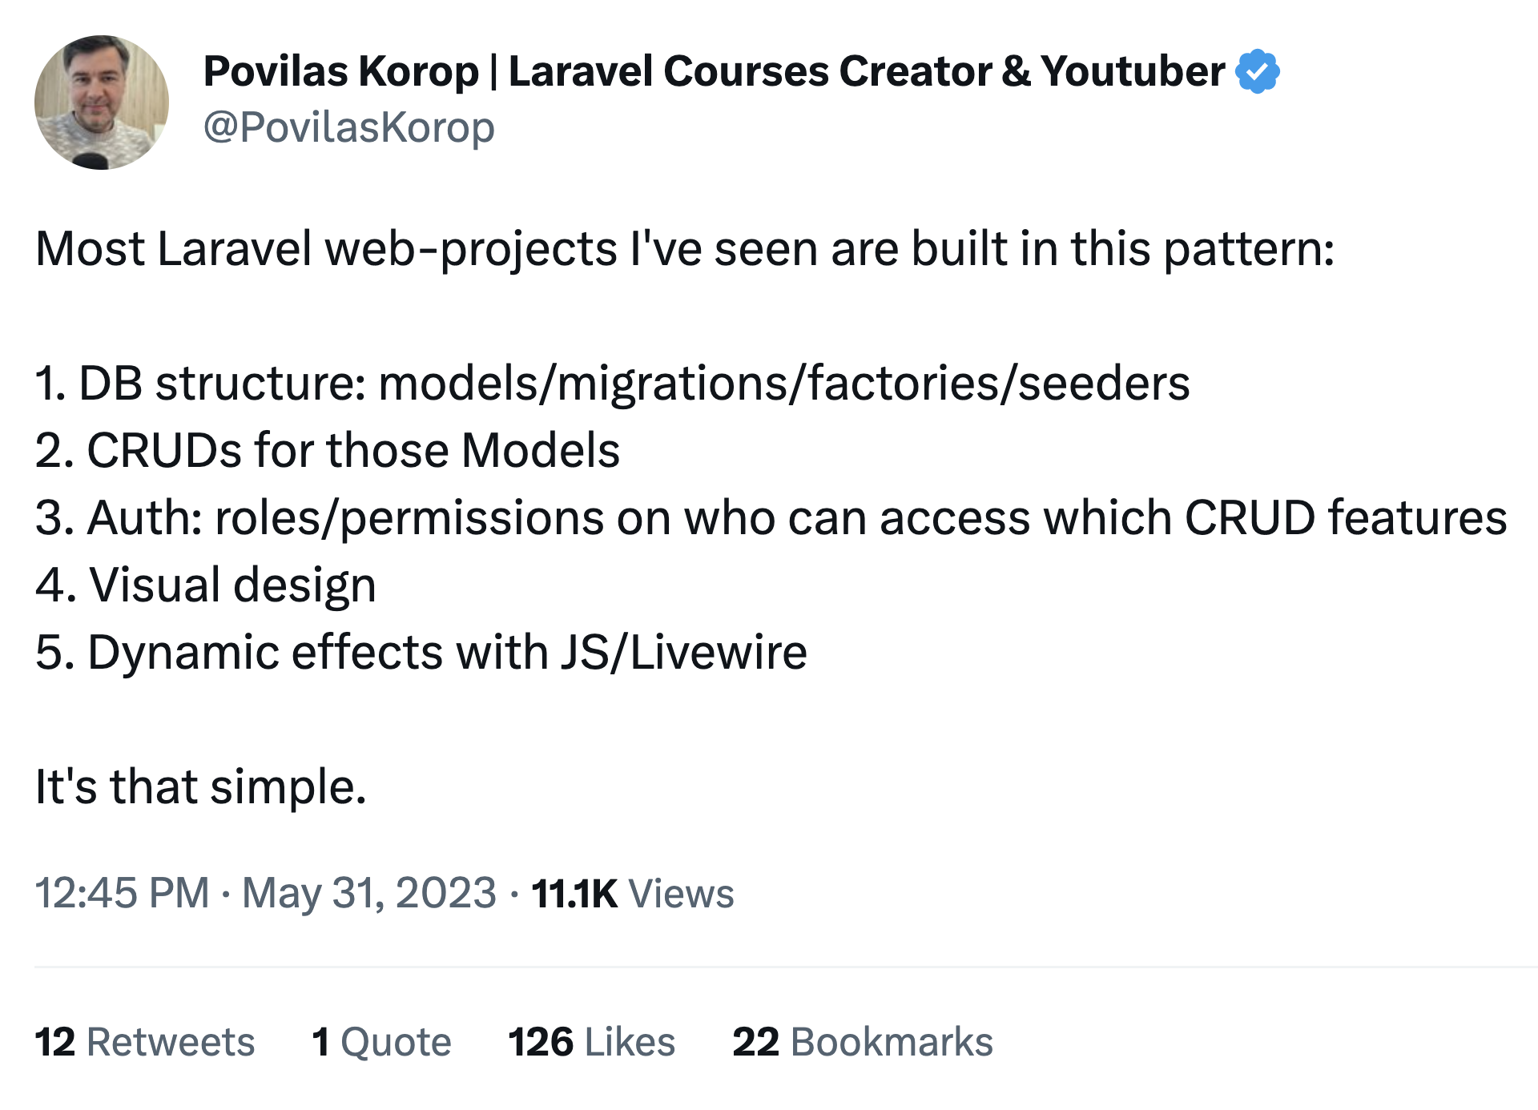1538x1110 pixels.
Task: Click the blue verified checkmark badge
Action: pyautogui.click(x=1258, y=71)
